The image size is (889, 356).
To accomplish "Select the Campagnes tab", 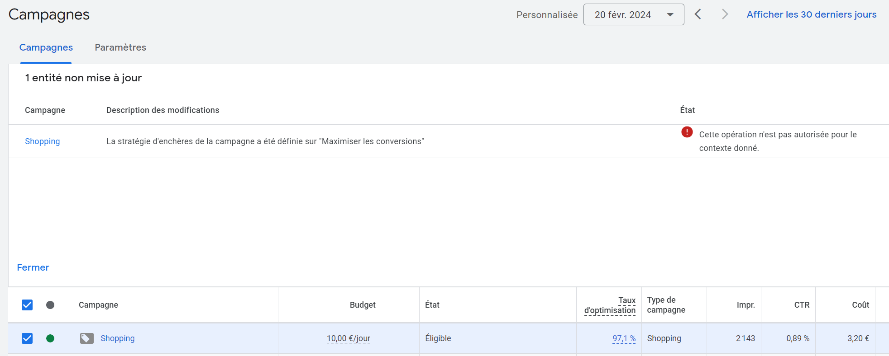I will (46, 47).
